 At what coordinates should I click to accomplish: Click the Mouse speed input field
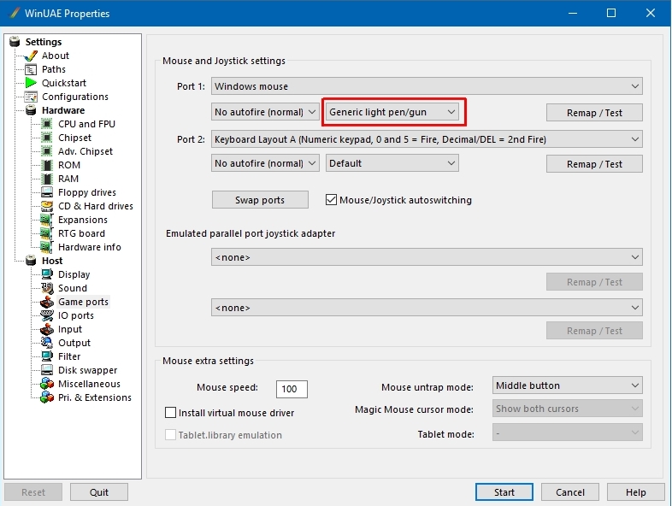tap(292, 389)
